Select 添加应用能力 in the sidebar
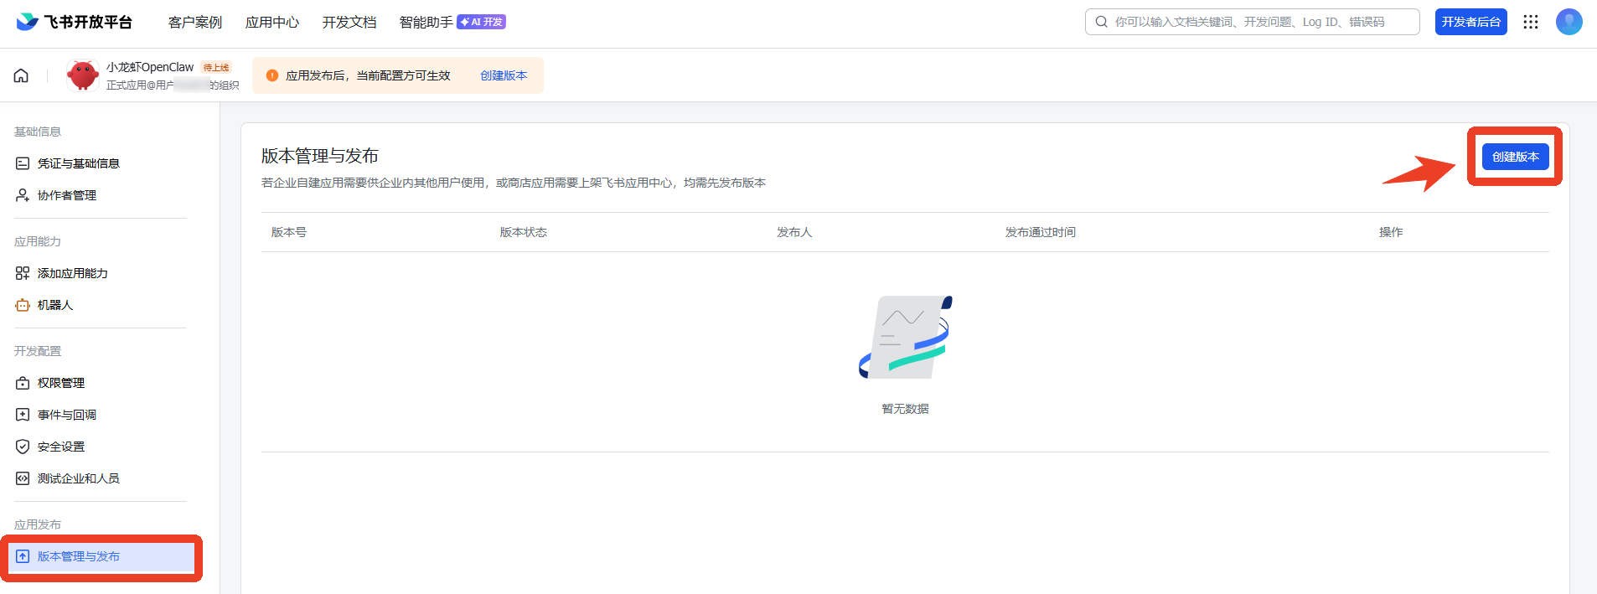This screenshot has height=594, width=1597. tap(72, 273)
